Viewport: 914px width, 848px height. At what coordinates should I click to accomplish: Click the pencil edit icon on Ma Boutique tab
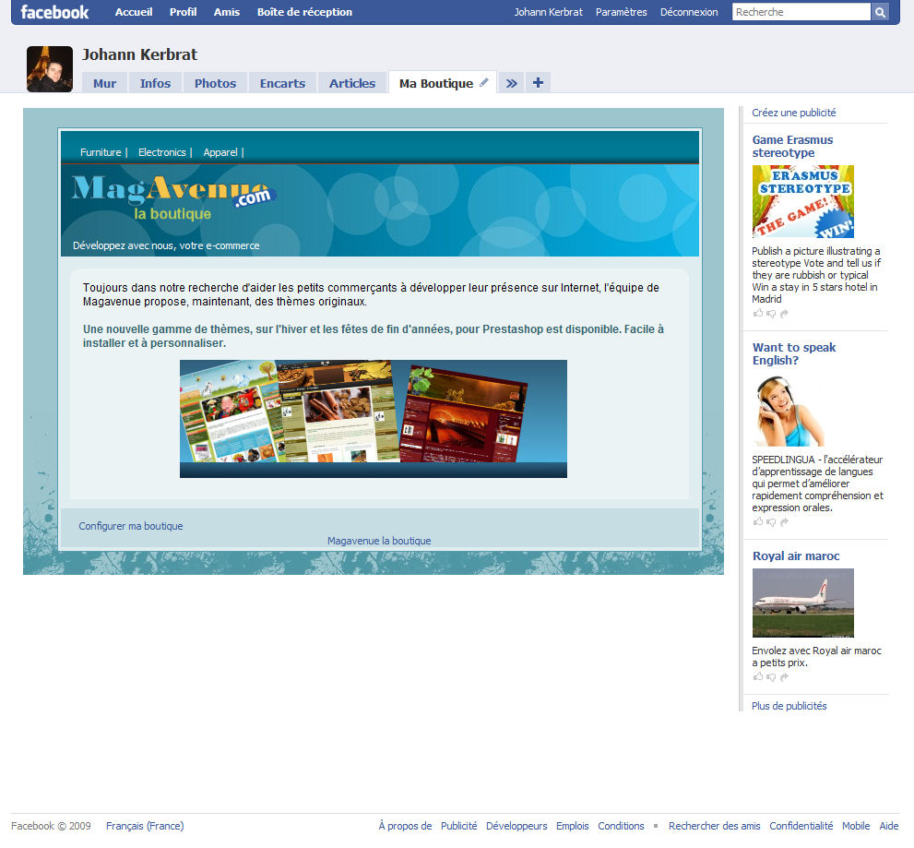click(484, 83)
